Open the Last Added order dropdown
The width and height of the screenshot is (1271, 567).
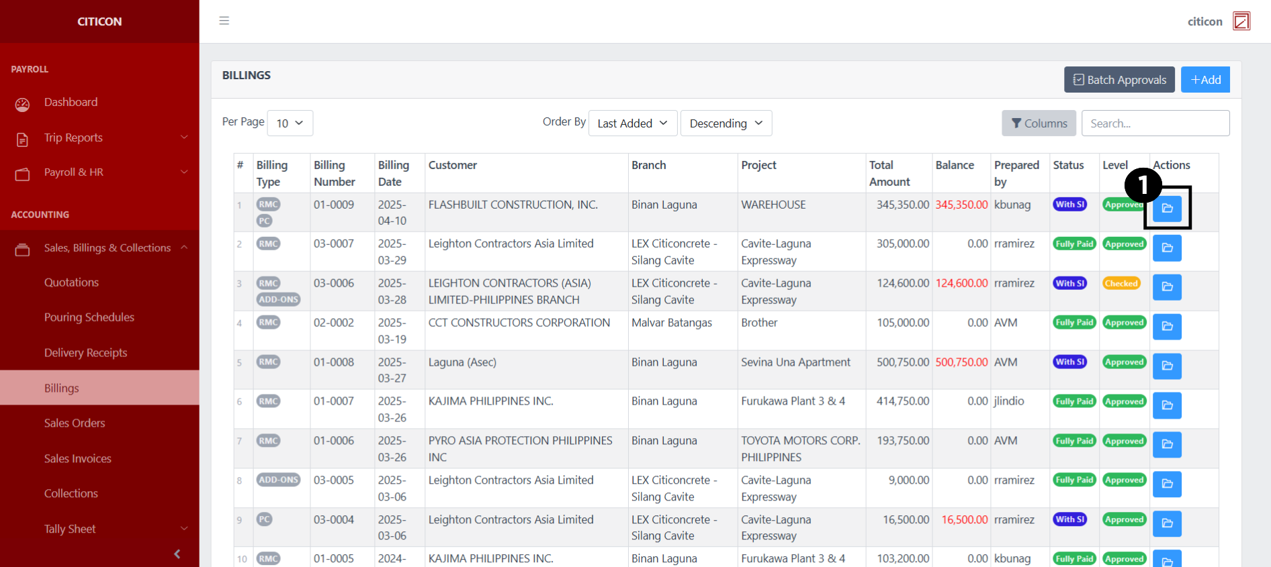click(631, 123)
